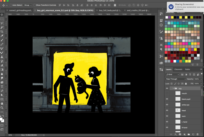204x137 pixels.
Task: Open the Paragraph panel icon
Action: (161, 49)
